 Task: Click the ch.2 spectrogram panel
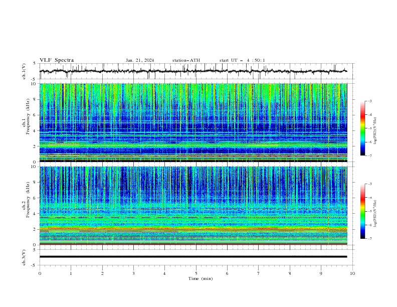point(193,206)
